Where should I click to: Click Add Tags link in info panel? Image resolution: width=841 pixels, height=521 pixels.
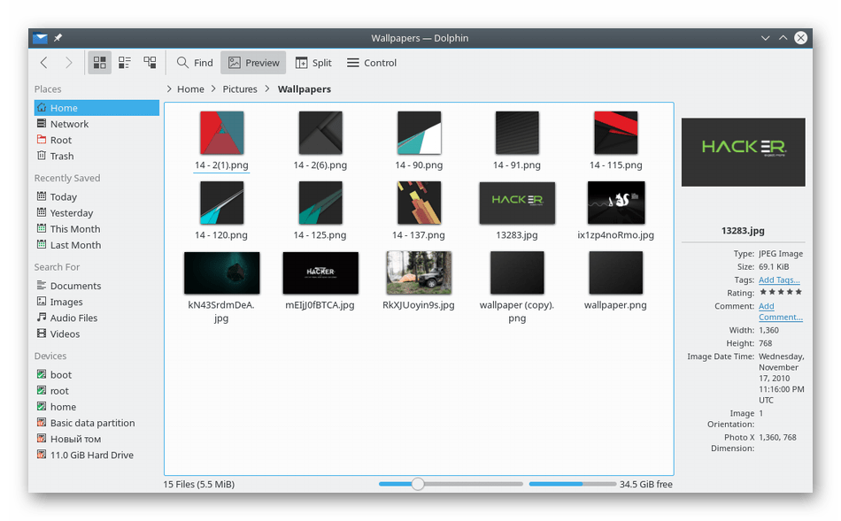coord(779,280)
